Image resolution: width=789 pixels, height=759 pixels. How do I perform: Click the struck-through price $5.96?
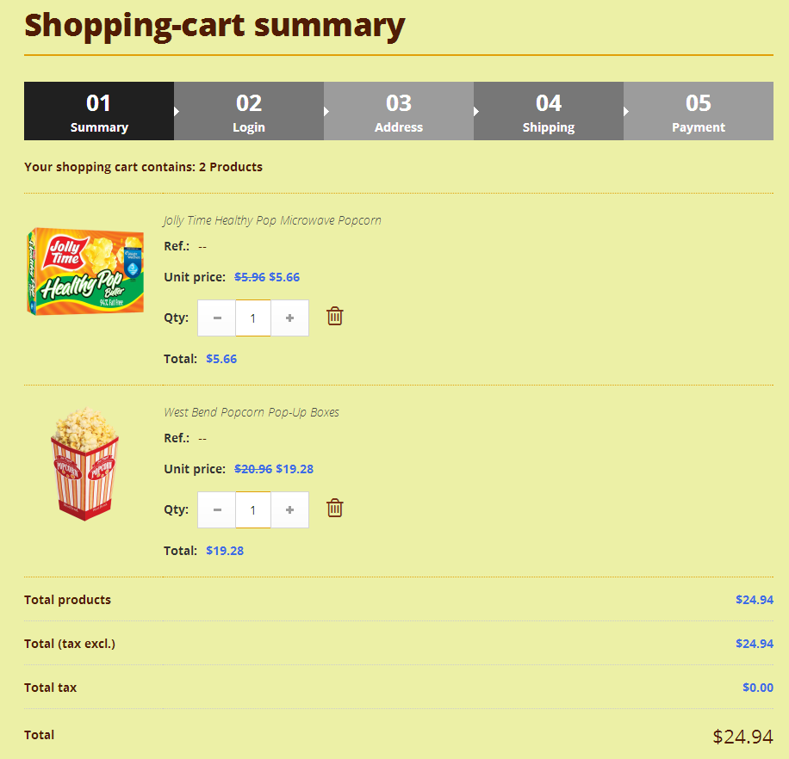pyautogui.click(x=250, y=277)
